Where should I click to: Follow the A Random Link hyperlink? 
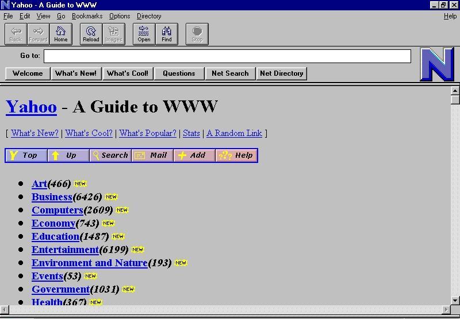(234, 133)
